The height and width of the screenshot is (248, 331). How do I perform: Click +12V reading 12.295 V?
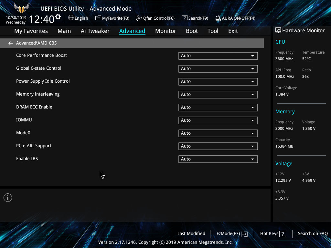pyautogui.click(x=283, y=181)
